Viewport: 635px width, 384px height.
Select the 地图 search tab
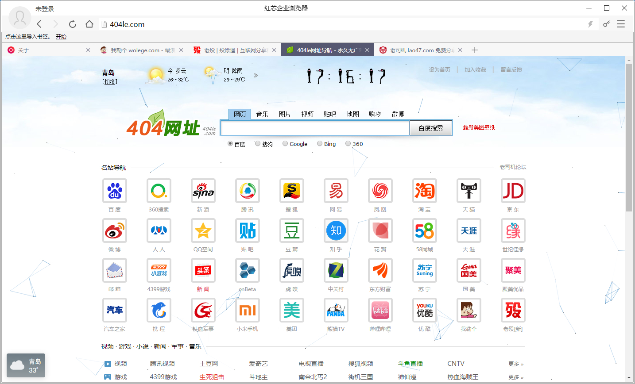click(352, 114)
